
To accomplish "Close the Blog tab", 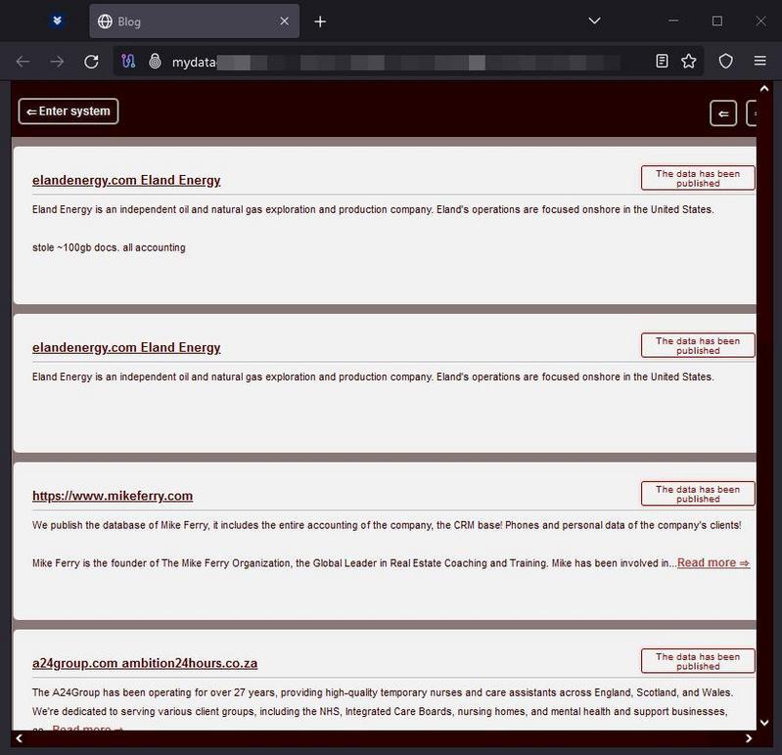I will [x=284, y=21].
